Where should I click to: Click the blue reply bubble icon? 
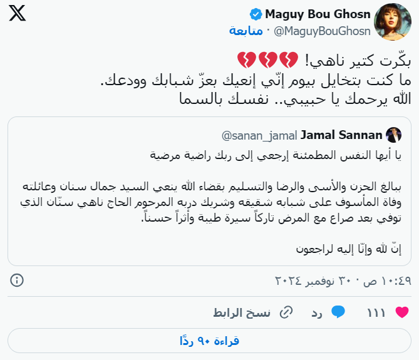point(339,311)
